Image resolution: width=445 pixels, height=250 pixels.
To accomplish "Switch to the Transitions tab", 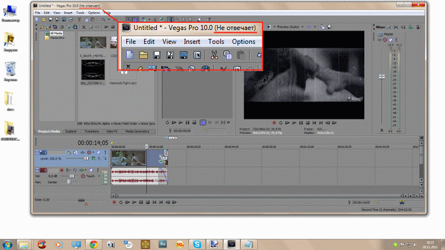I will 91,131.
